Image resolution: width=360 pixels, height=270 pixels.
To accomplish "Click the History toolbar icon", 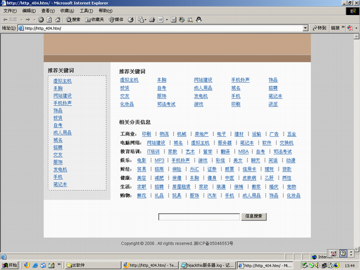I will 131,19.
